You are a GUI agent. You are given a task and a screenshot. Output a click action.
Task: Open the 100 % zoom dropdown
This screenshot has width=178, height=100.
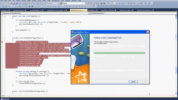(8, 96)
